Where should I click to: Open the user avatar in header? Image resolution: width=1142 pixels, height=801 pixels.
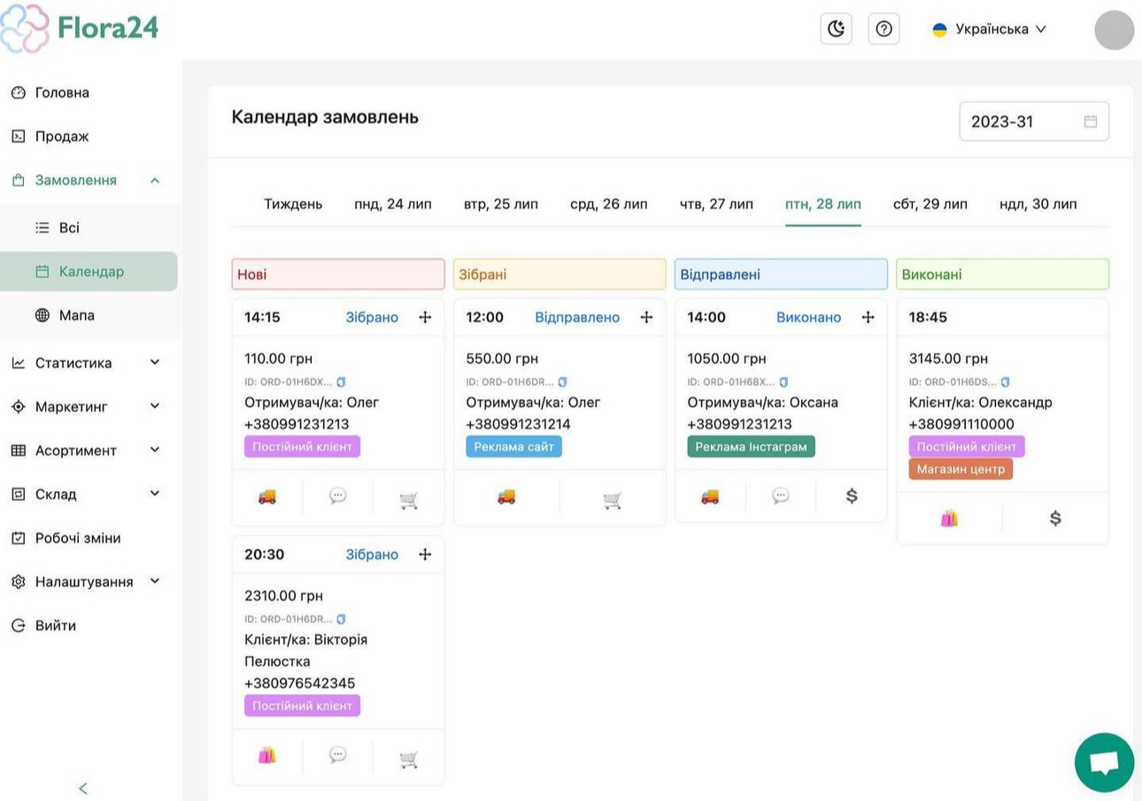(x=1114, y=30)
